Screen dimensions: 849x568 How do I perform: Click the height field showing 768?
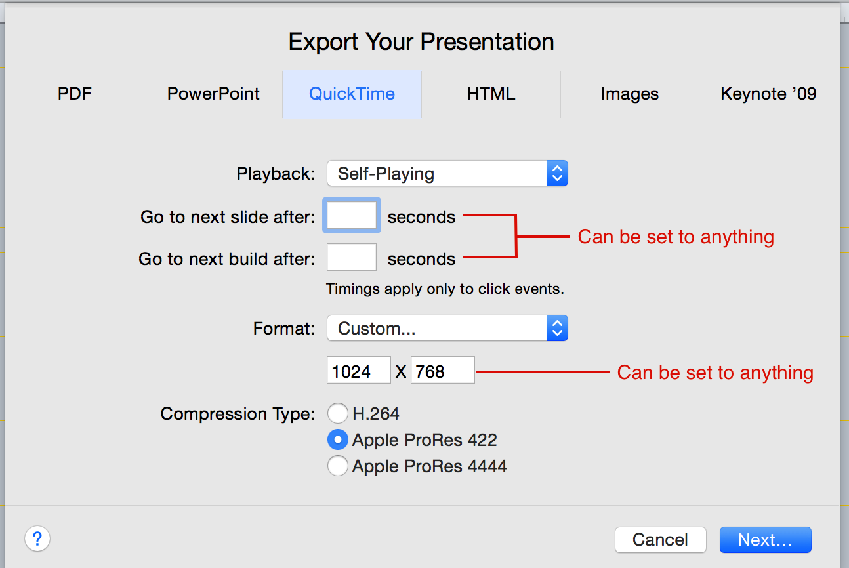[x=443, y=371]
